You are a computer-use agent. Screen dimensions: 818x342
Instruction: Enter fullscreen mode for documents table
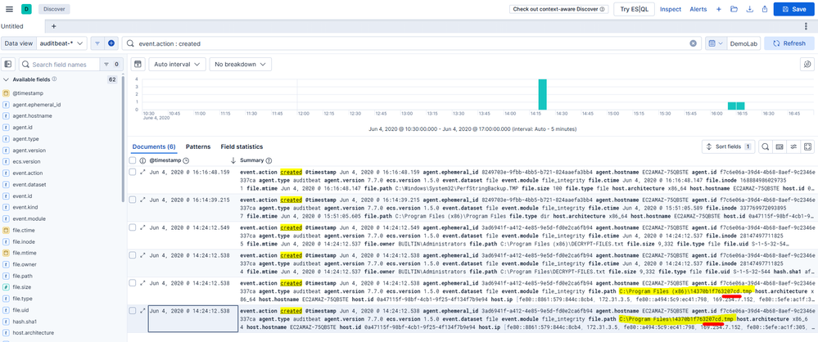coord(807,147)
